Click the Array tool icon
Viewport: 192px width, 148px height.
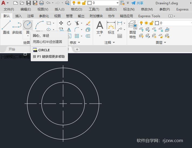point(77,36)
